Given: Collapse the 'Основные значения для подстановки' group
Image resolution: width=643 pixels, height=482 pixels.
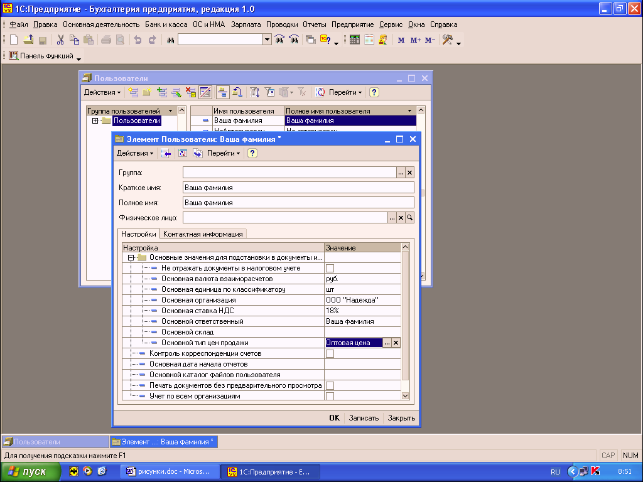Looking at the screenshot, I should click(131, 258).
